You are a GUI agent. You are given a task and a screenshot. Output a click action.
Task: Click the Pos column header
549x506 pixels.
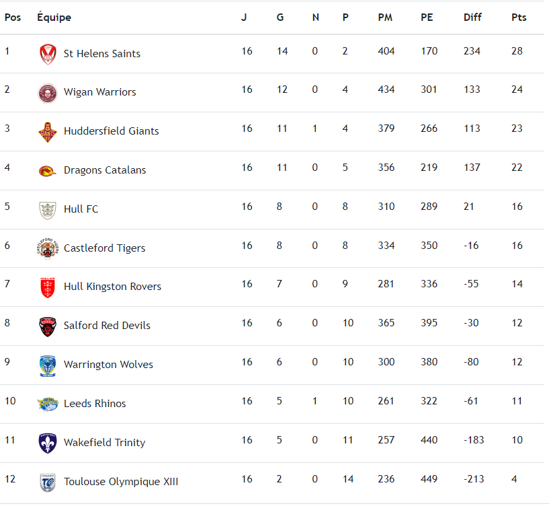coord(13,17)
